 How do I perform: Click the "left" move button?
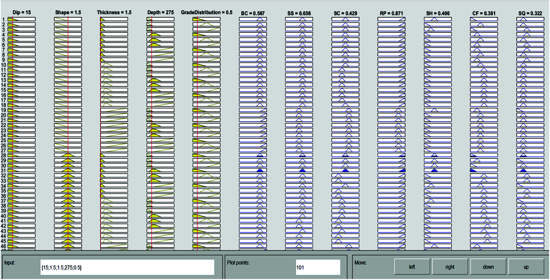pos(412,267)
